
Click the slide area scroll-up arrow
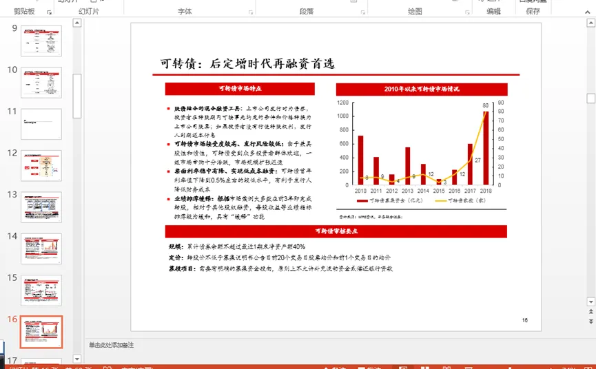[x=590, y=23]
